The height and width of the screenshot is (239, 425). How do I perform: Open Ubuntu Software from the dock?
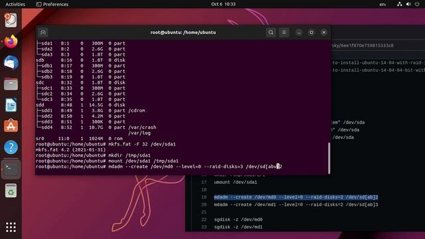click(x=11, y=126)
